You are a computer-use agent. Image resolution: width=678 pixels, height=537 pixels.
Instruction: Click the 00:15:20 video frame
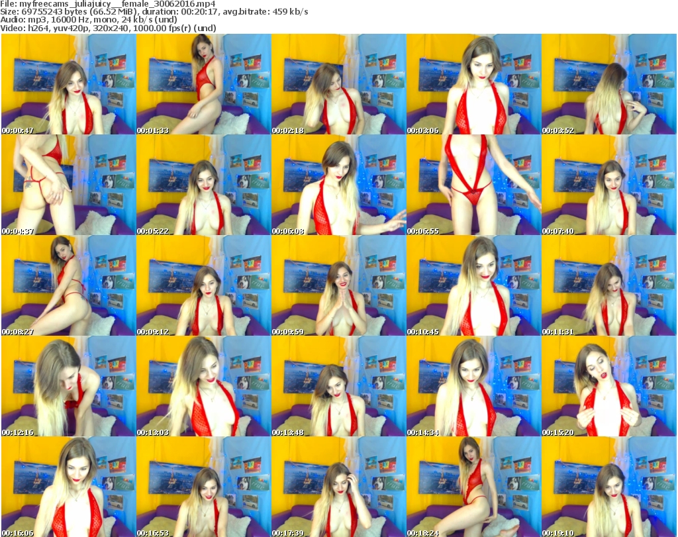609,387
